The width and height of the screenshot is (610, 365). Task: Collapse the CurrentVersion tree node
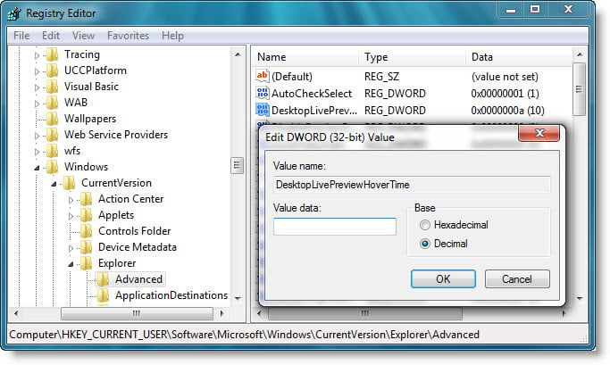click(x=54, y=184)
